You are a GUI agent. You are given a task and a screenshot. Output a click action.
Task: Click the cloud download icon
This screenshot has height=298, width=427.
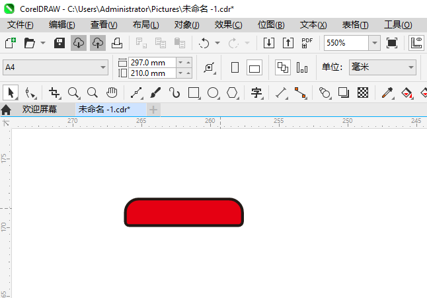pyautogui.click(x=79, y=43)
